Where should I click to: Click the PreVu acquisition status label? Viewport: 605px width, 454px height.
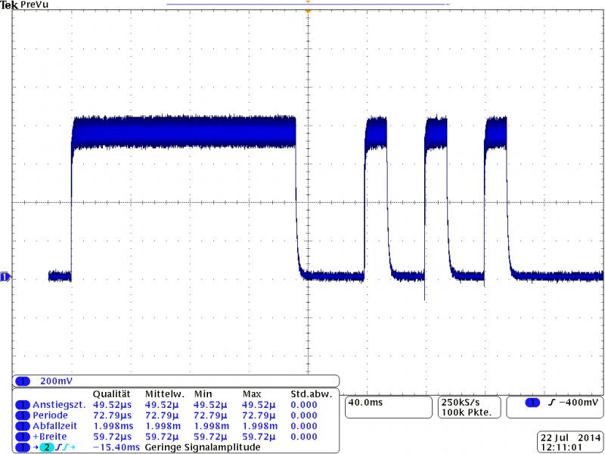pos(32,5)
